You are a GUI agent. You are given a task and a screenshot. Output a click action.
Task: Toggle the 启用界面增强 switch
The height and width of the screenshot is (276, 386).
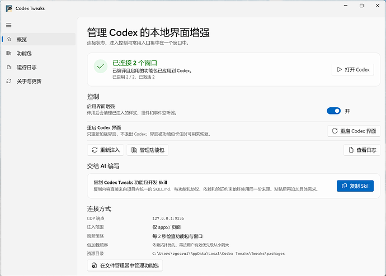tap(334, 111)
